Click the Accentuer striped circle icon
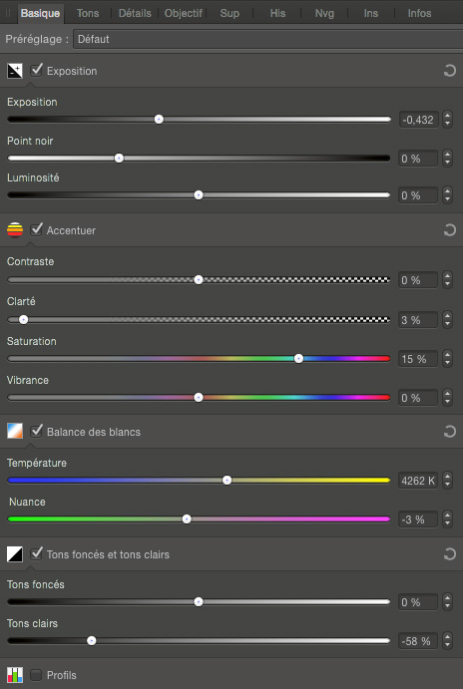 [x=15, y=230]
